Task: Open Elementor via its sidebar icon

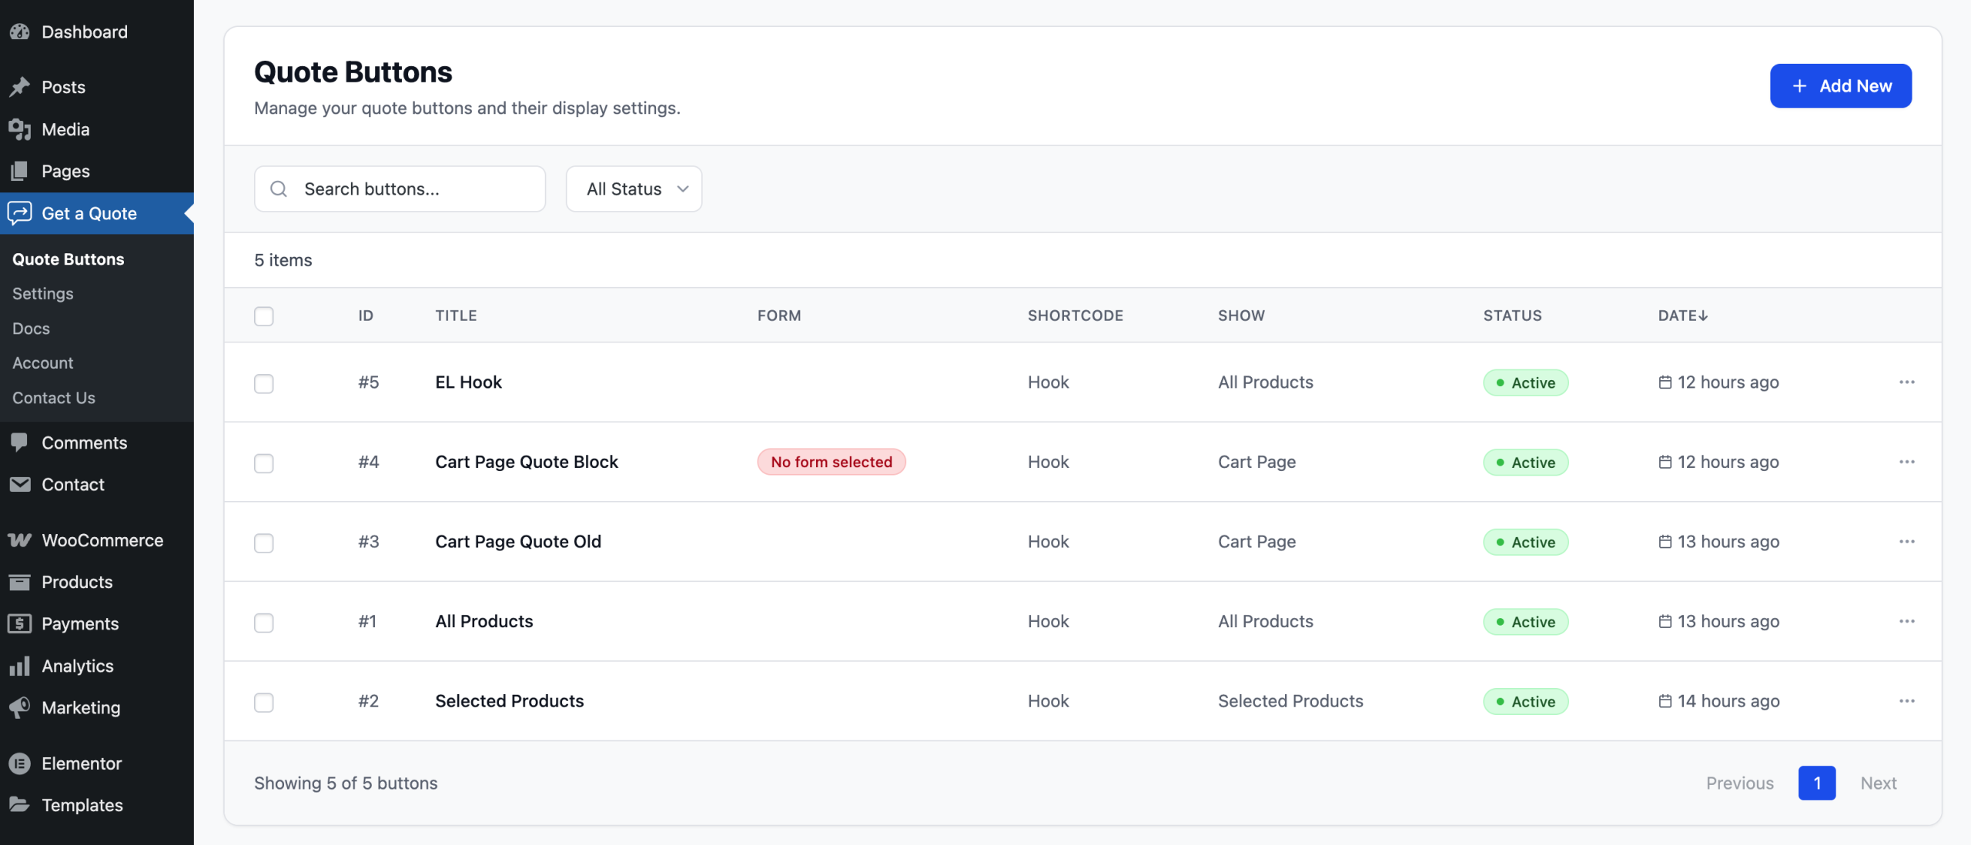Action: click(19, 763)
